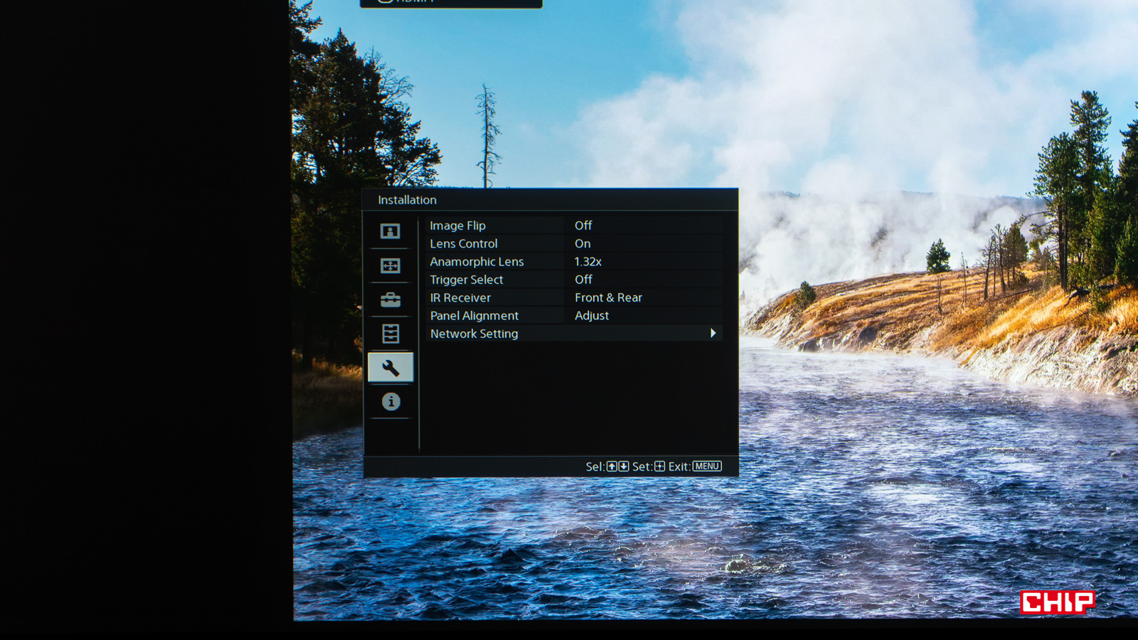This screenshot has width=1138, height=640.
Task: Toggle Trigger Select Off value
Action: pos(583,279)
